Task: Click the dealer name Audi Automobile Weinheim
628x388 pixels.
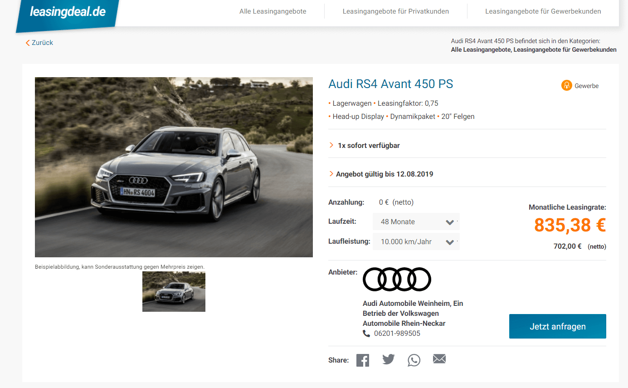Action: [413, 314]
